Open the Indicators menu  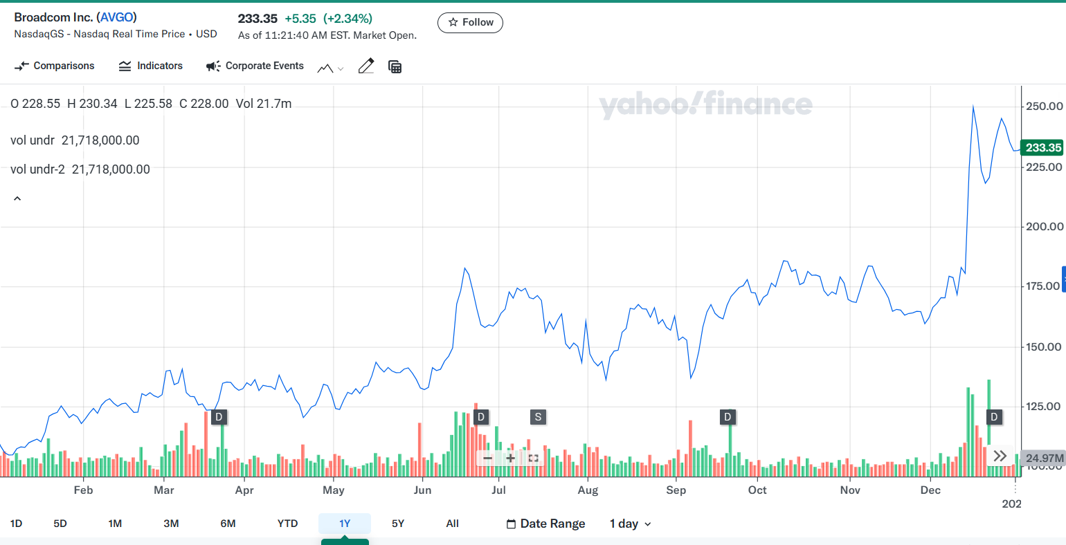point(151,66)
